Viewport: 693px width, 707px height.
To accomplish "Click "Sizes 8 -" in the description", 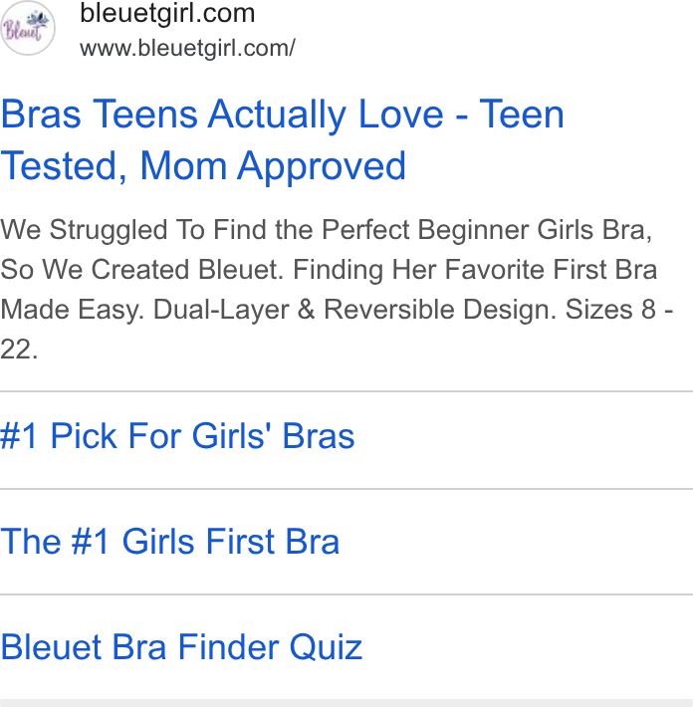I will pyautogui.click(x=619, y=310).
